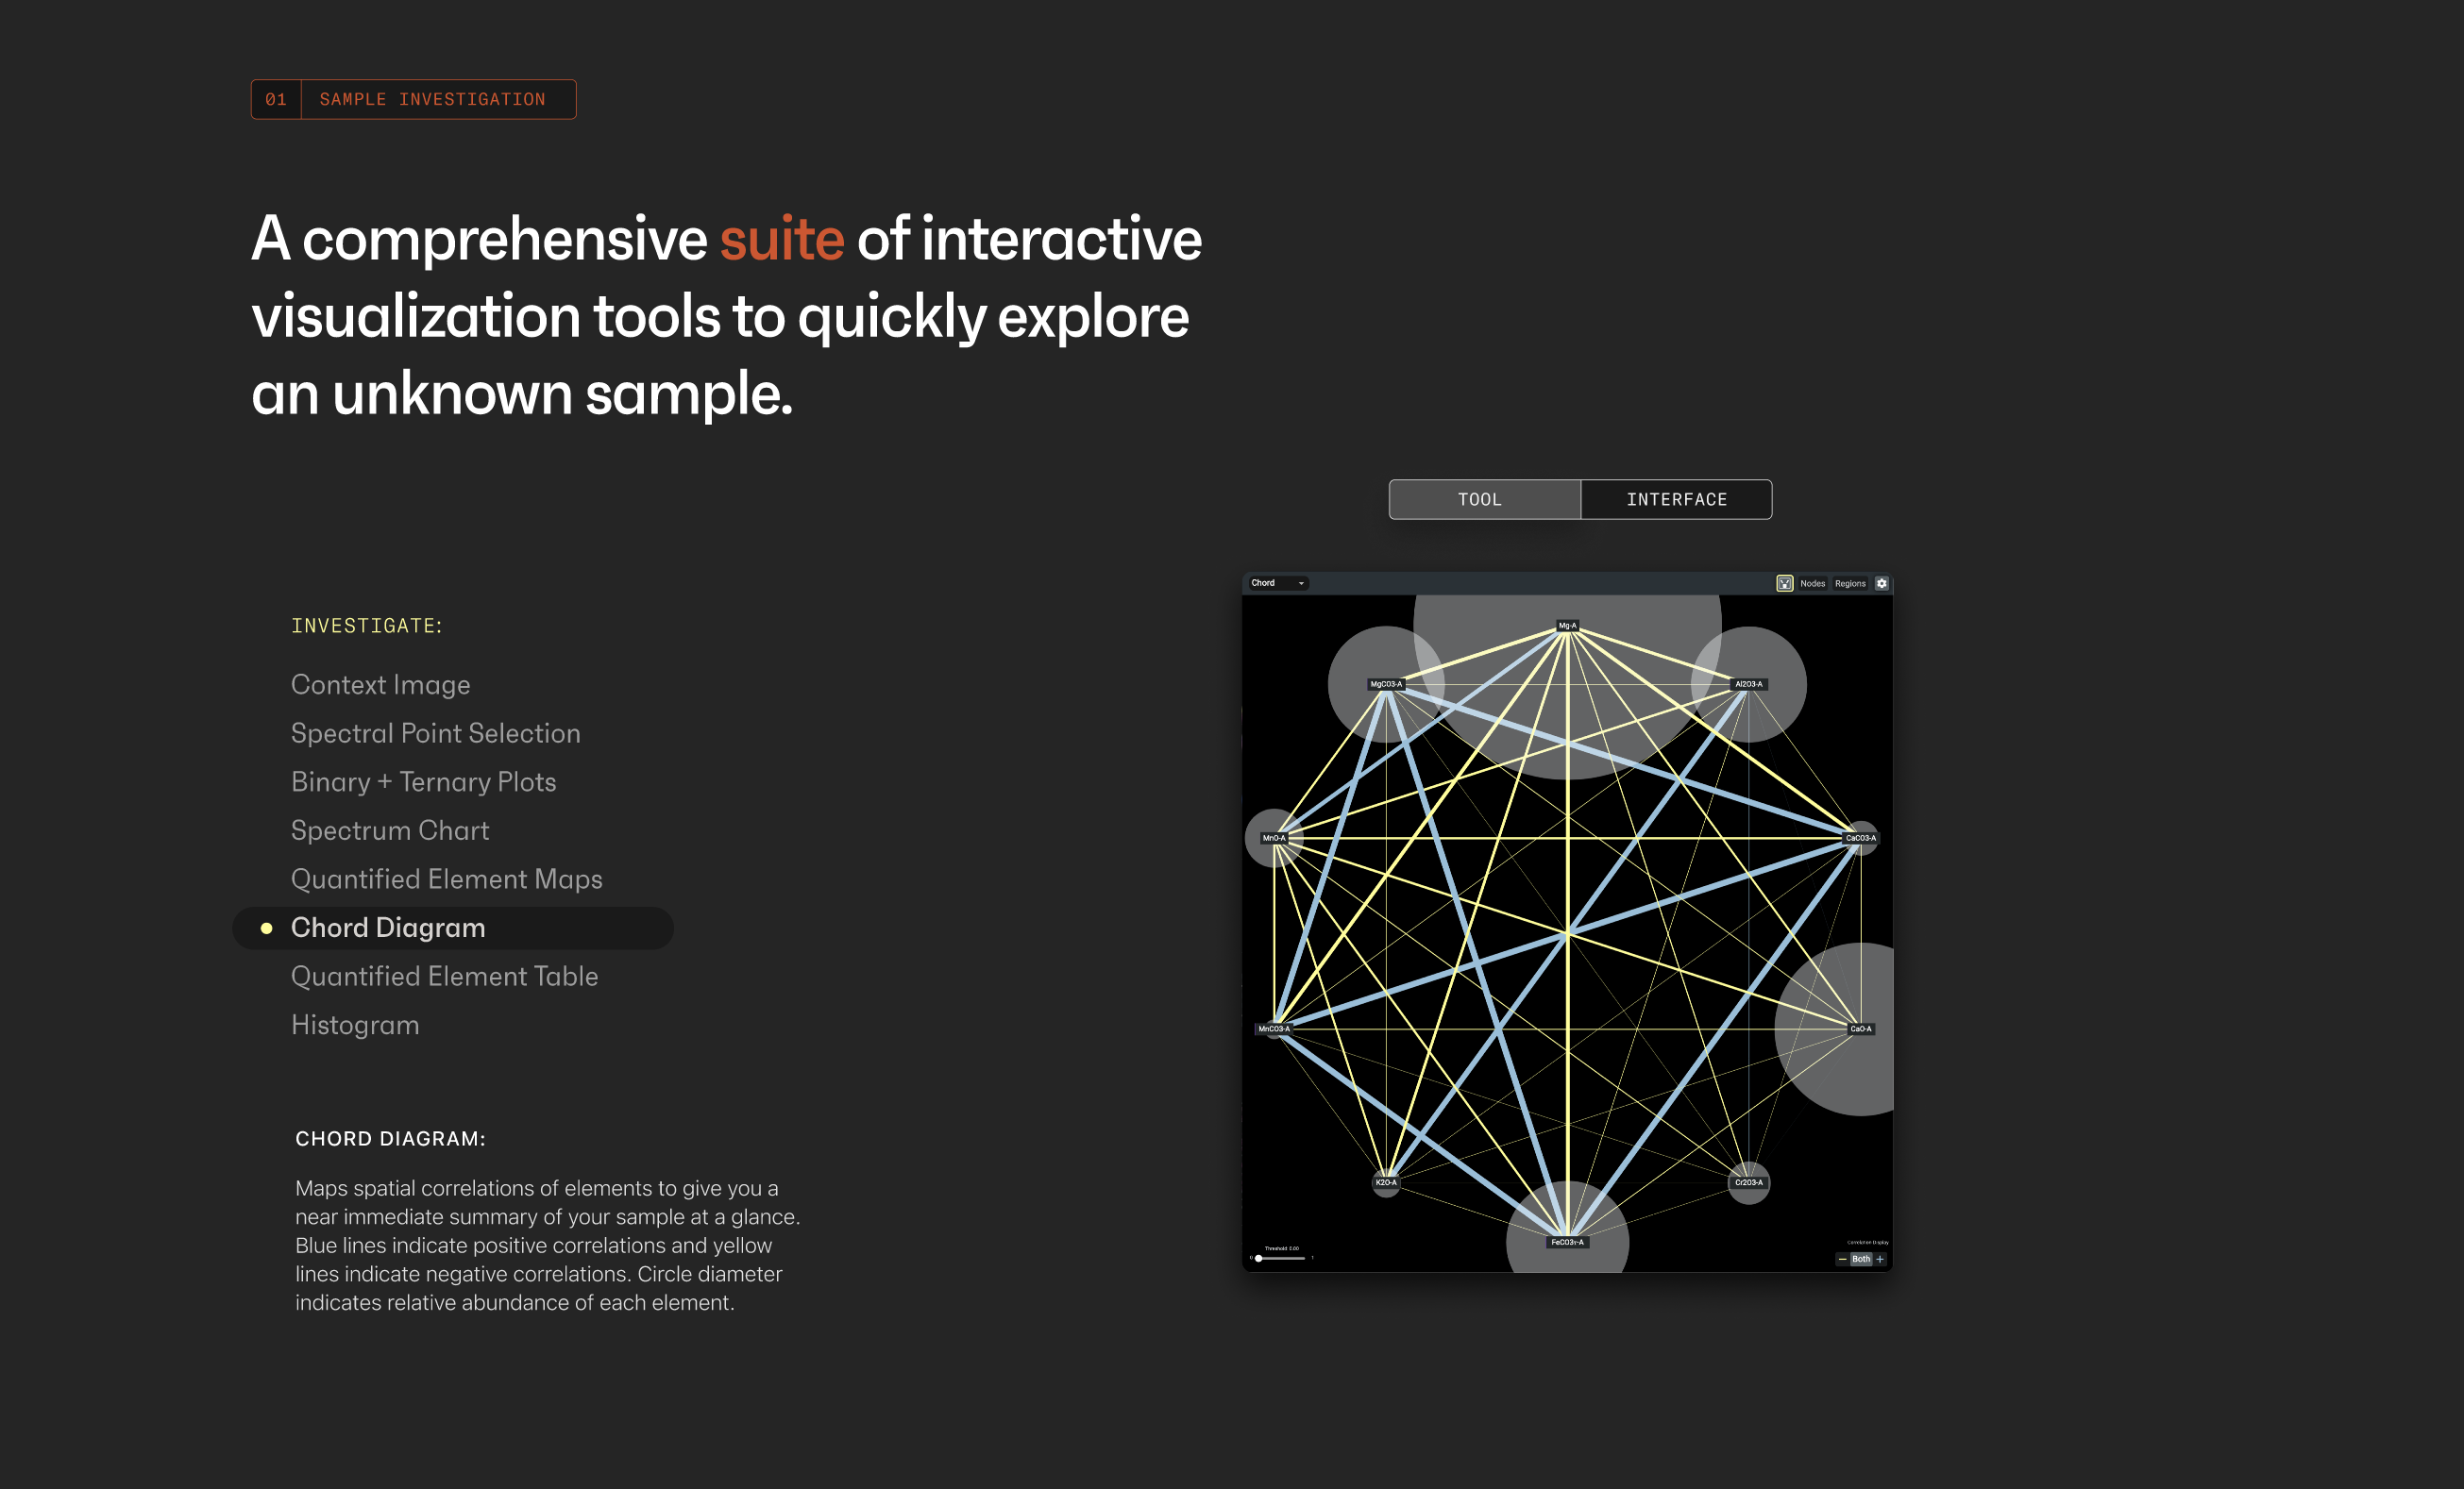Viewport: 2464px width, 1489px height.
Task: Show only negative correlations with minus icon
Action: coord(1842,1259)
